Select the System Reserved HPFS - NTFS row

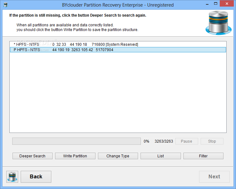pos(118,44)
